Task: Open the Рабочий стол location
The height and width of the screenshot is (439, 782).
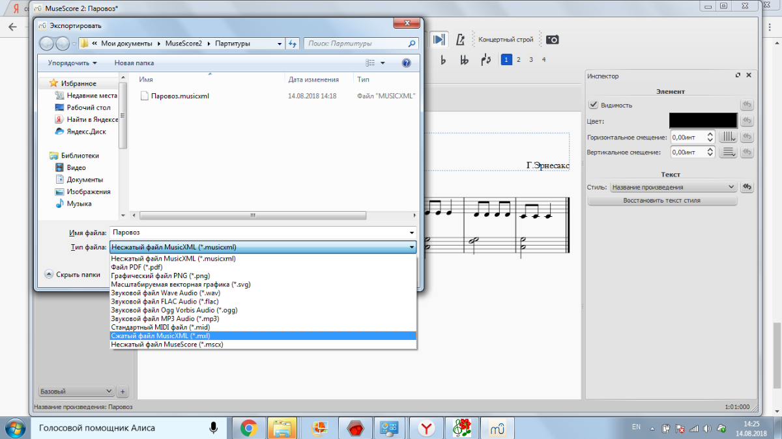Action: click(89, 107)
